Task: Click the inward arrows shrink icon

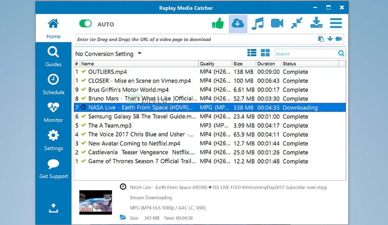Action: coord(297,23)
